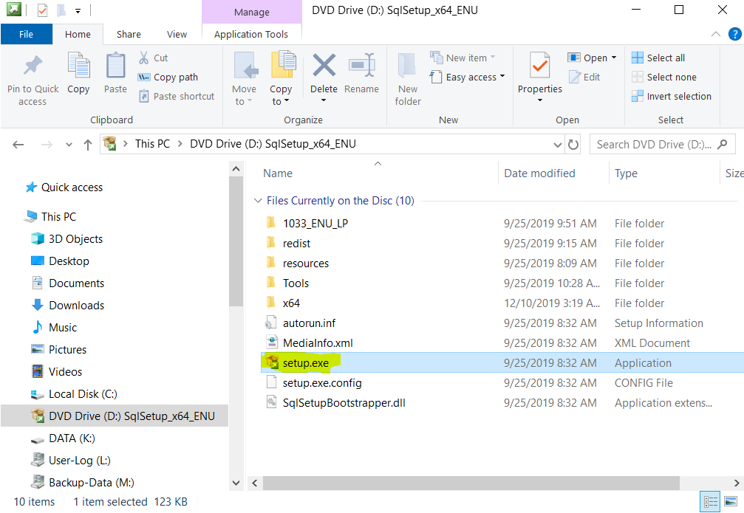Sort by the Type column header

point(627,173)
